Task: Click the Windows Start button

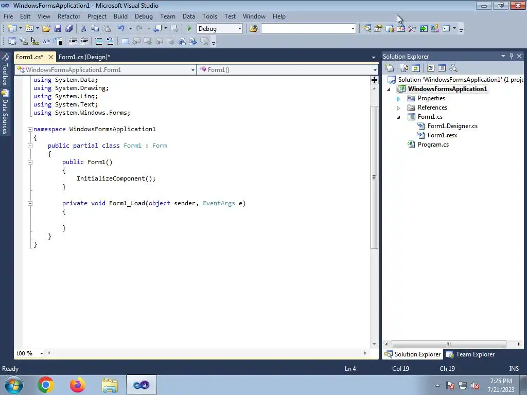Action: [x=13, y=385]
